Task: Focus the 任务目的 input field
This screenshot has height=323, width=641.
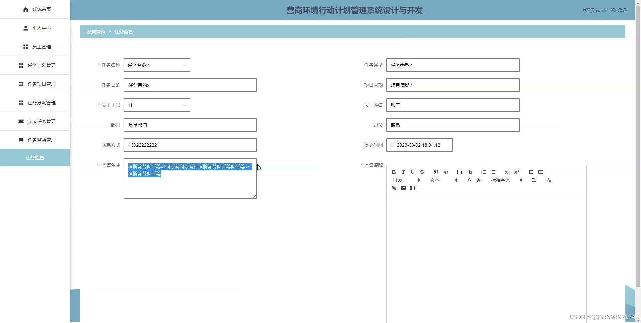Action: pos(190,85)
